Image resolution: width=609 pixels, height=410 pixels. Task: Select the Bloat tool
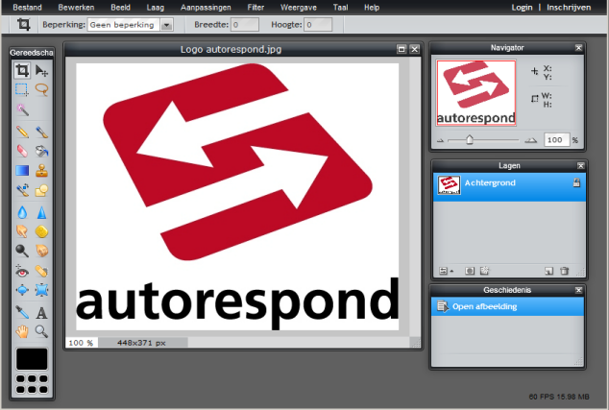[22, 290]
